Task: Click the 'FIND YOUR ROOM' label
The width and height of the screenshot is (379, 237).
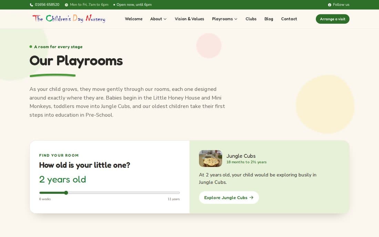Action: tap(59, 155)
